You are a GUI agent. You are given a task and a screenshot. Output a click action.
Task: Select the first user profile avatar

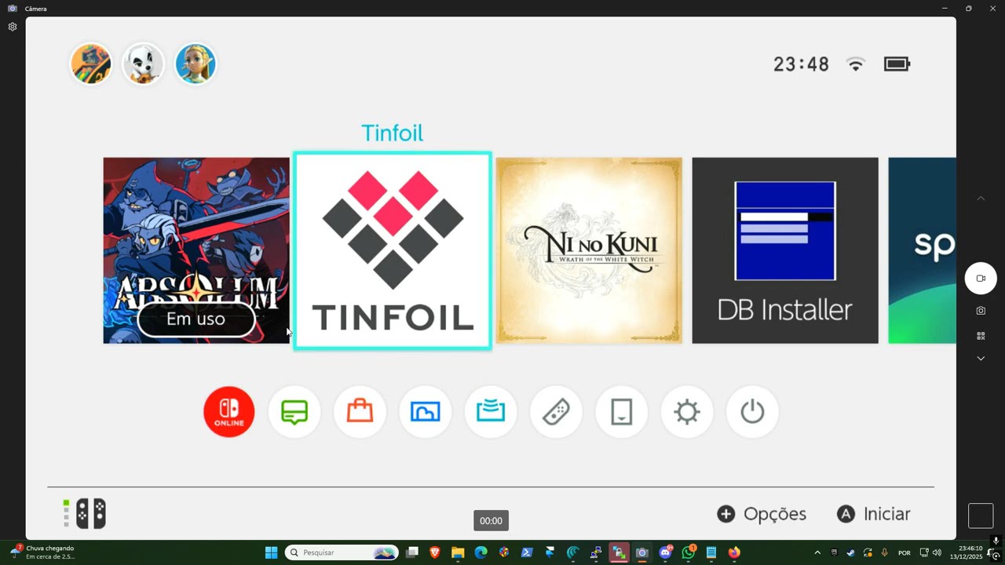point(91,64)
